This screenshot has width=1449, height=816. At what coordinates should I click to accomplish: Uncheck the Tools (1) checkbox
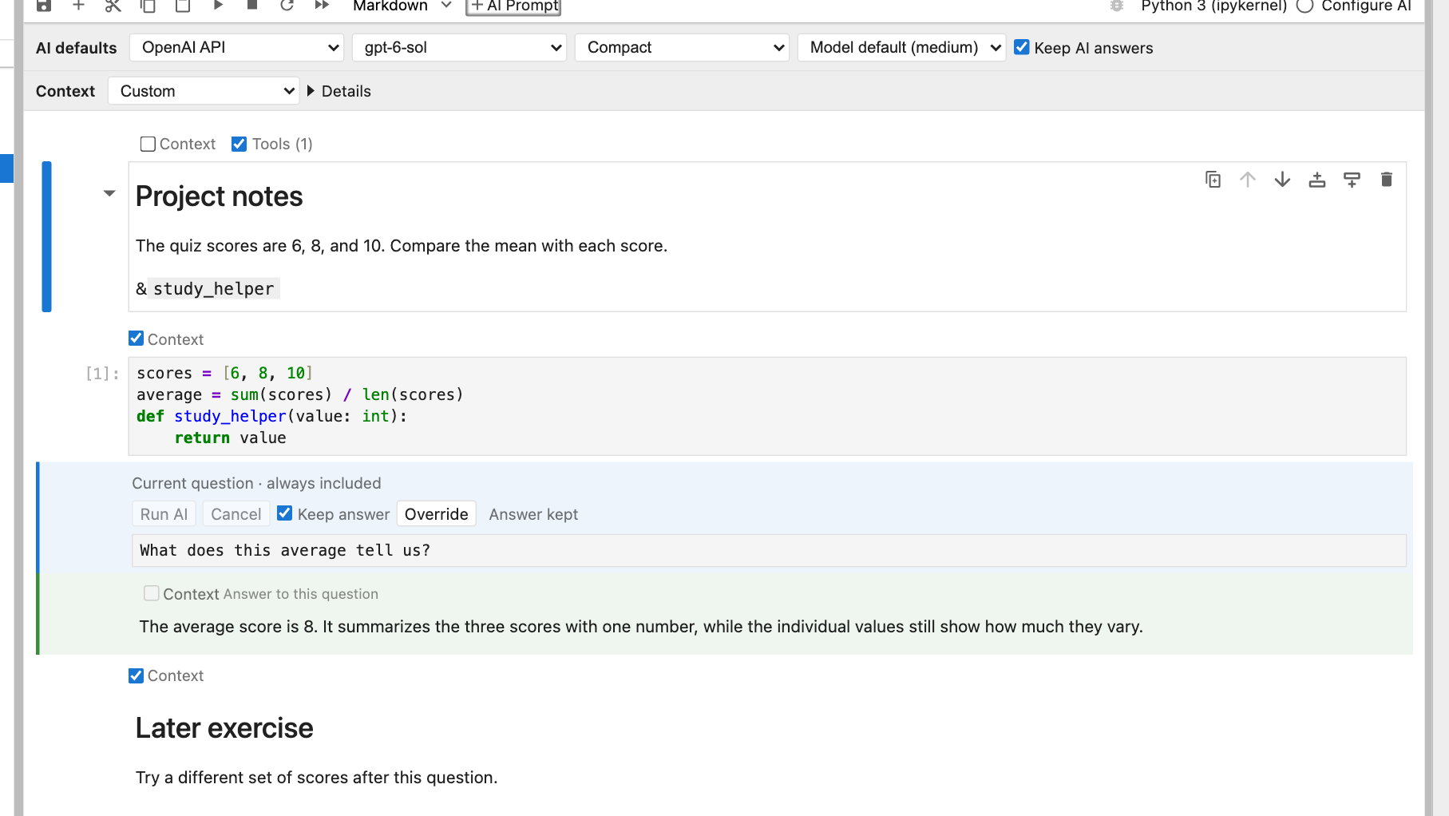239,144
